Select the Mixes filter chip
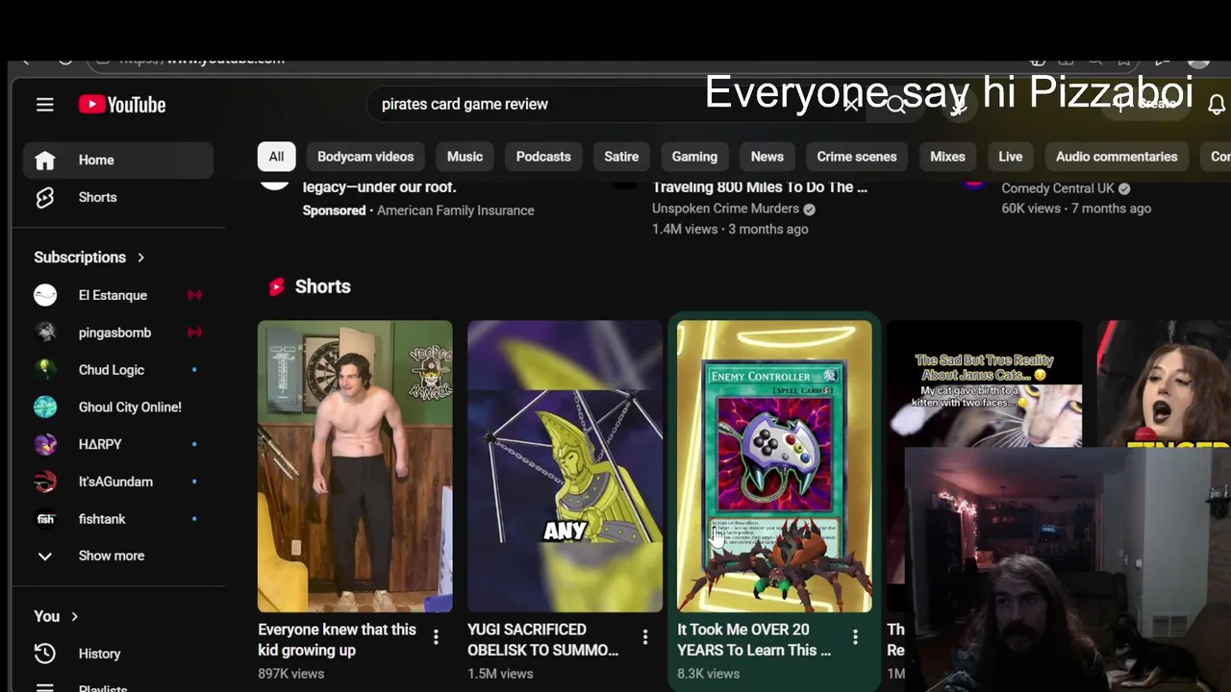The height and width of the screenshot is (692, 1231). [x=947, y=157]
